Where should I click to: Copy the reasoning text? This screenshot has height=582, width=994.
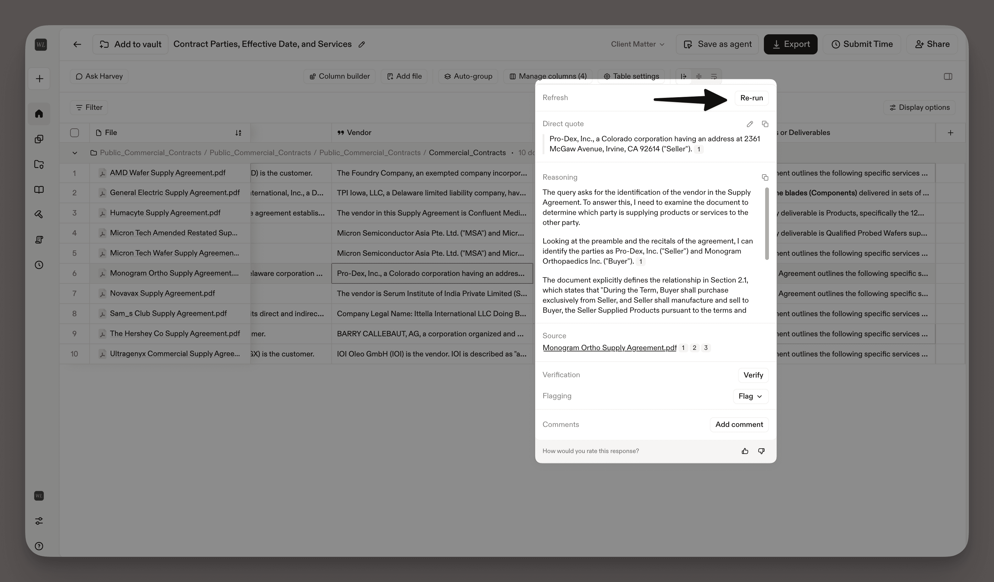(765, 177)
